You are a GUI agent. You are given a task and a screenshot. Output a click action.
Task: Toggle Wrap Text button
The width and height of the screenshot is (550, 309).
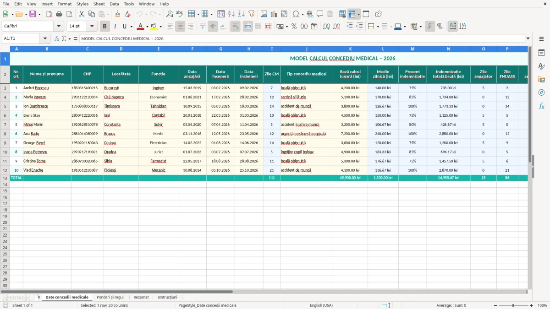click(x=236, y=27)
